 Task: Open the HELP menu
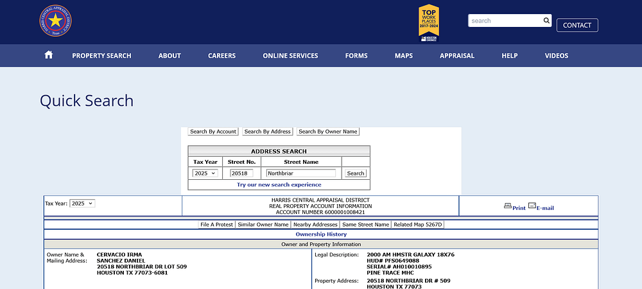click(509, 56)
